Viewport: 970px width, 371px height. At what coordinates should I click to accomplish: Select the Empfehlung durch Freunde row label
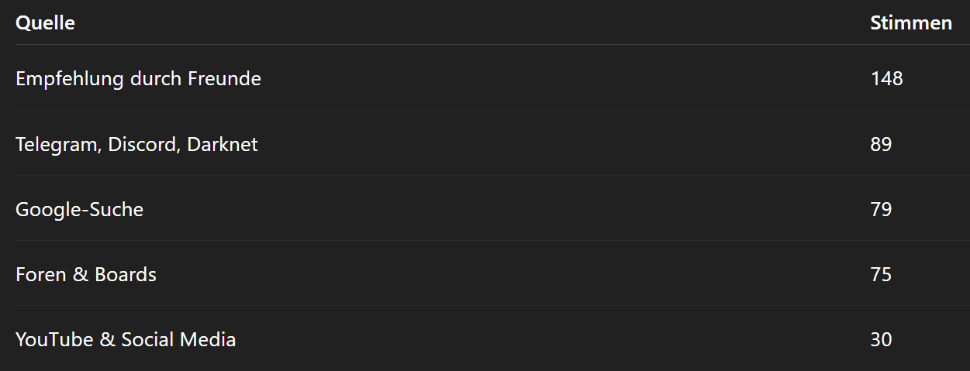pos(138,78)
